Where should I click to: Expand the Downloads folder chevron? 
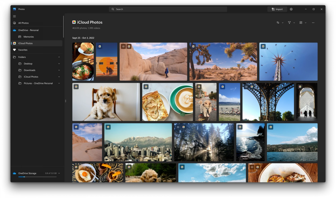(x=59, y=70)
